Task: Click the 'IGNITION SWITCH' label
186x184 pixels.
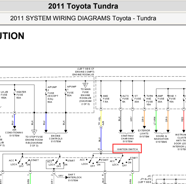Action: tap(127, 150)
